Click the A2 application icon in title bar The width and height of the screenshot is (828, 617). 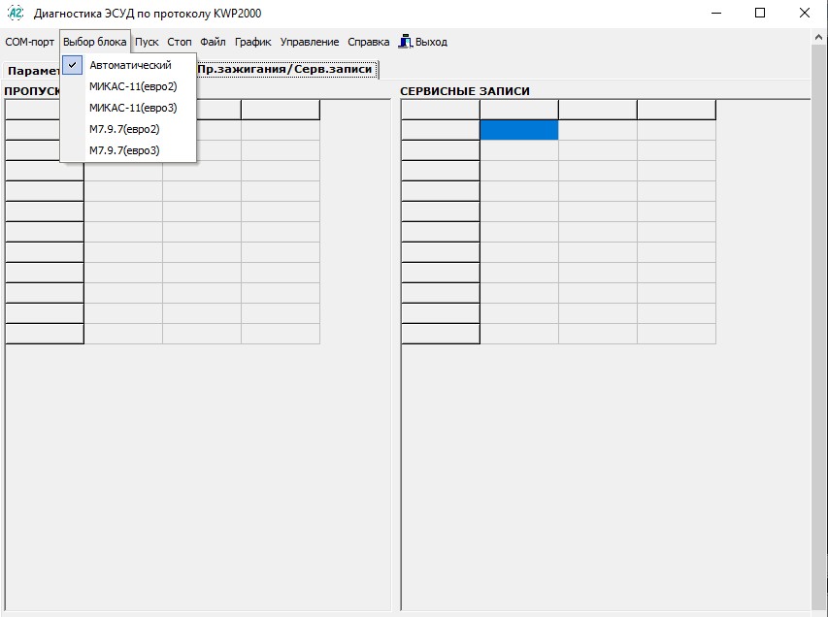(x=16, y=14)
